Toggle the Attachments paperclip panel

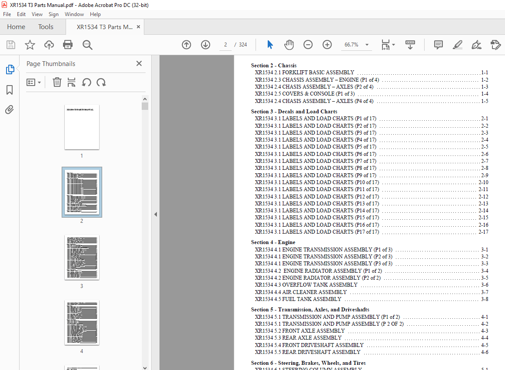coord(10,110)
